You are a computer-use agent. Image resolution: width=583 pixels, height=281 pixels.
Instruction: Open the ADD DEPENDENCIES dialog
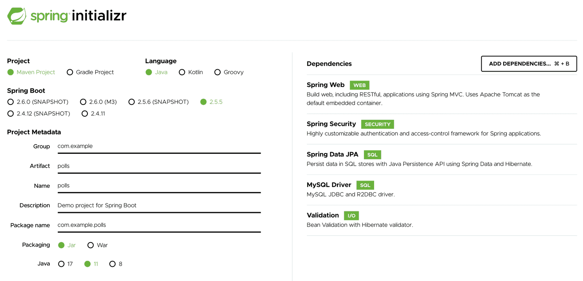coord(529,64)
